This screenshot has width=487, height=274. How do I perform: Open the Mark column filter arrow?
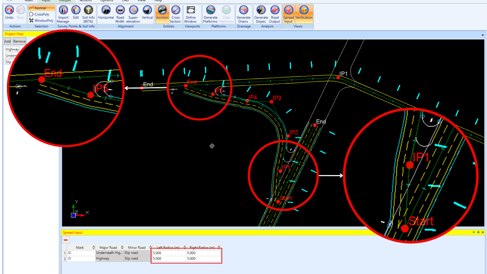(x=93, y=248)
